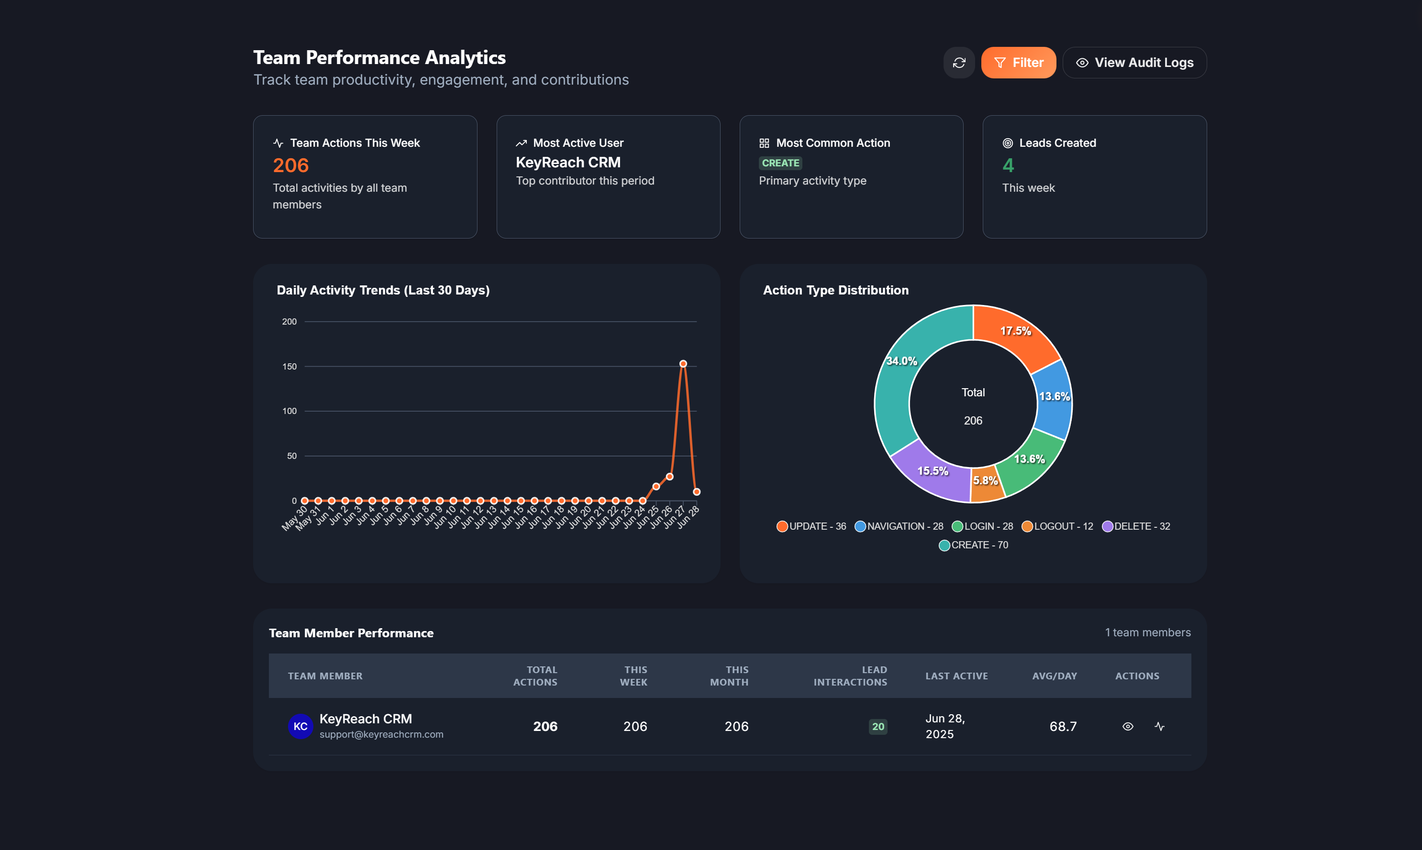This screenshot has width=1422, height=850.
Task: Click the Jun 28, 2025 last active cell
Action: pos(945,726)
